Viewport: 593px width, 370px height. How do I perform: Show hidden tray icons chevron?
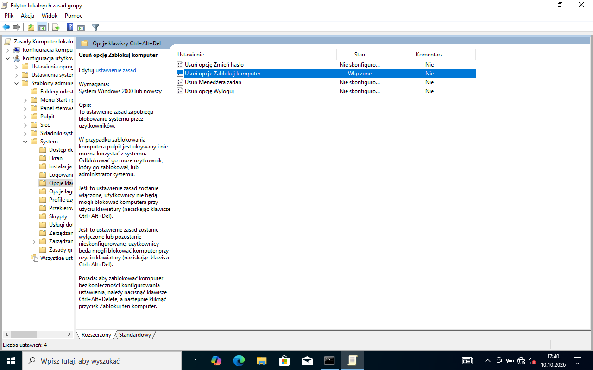click(487, 361)
